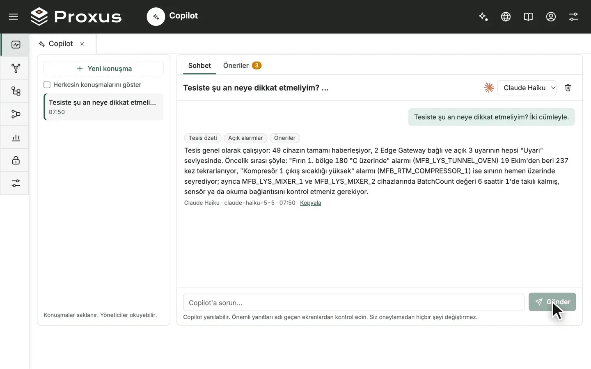The height and width of the screenshot is (369, 591).
Task: Open the hamburger navigation menu
Action: click(x=14, y=16)
